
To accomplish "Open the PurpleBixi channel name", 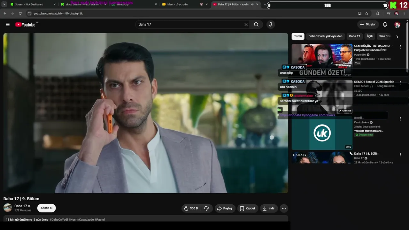I will coord(360,55).
